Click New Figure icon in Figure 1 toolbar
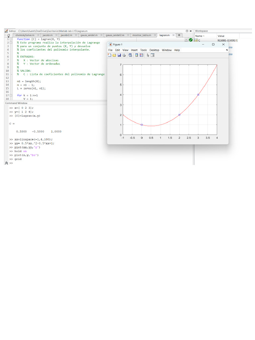The width and height of the screenshot is (255, 340). tap(110, 55)
